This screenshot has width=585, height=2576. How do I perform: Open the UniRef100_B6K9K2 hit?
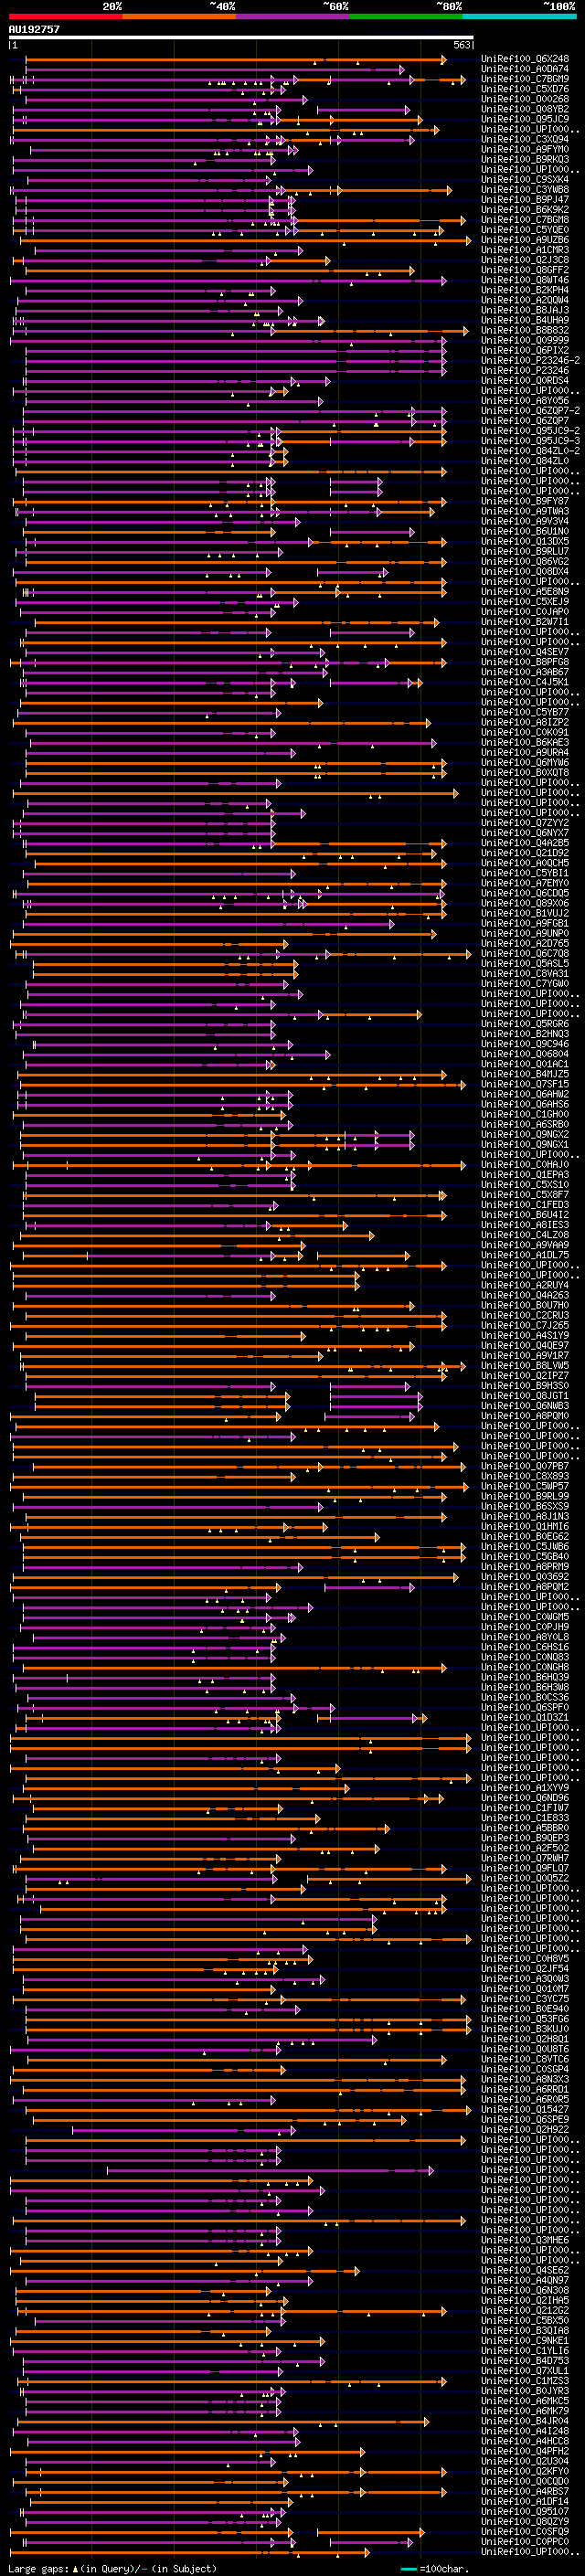pyautogui.click(x=525, y=210)
